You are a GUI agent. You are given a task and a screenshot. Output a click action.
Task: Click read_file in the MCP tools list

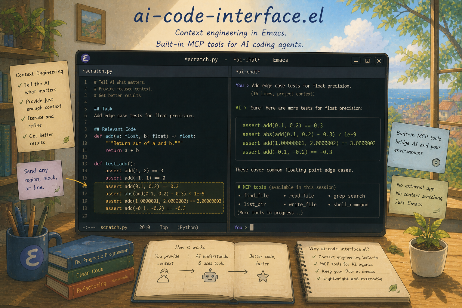point(301,196)
